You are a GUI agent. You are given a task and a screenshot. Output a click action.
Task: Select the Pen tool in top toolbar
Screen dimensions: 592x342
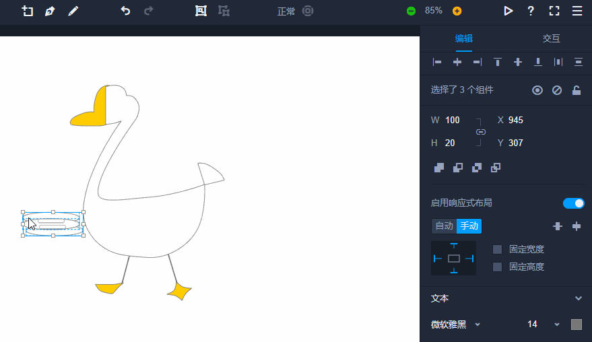[50, 11]
